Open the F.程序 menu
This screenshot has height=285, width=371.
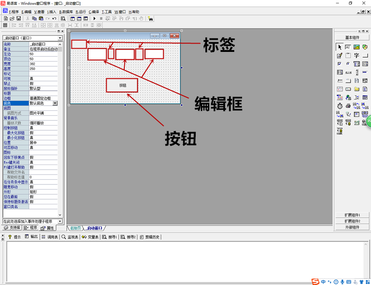click(x=14, y=12)
